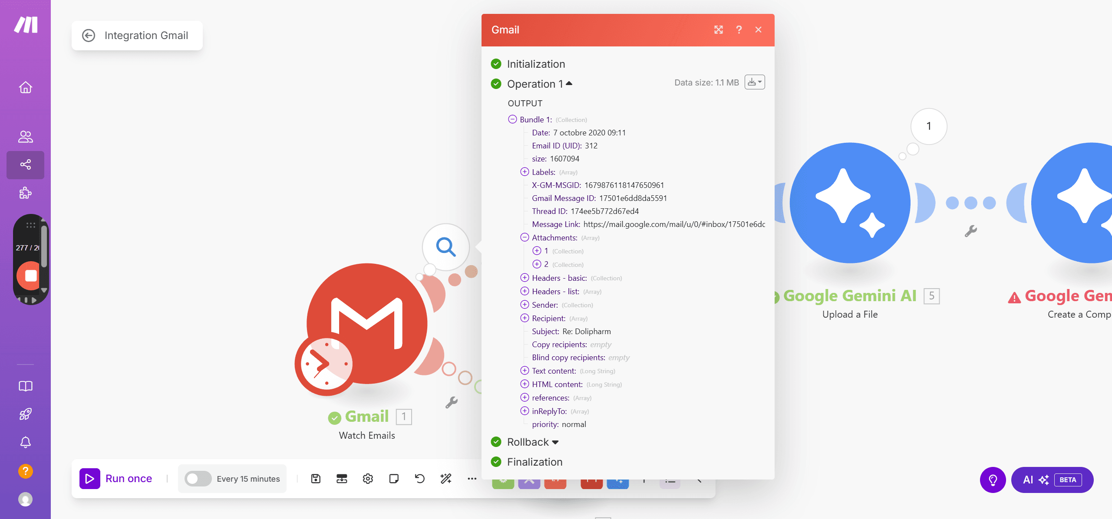Open the orange Help question-mark icon
1112x519 pixels.
[x=26, y=471]
